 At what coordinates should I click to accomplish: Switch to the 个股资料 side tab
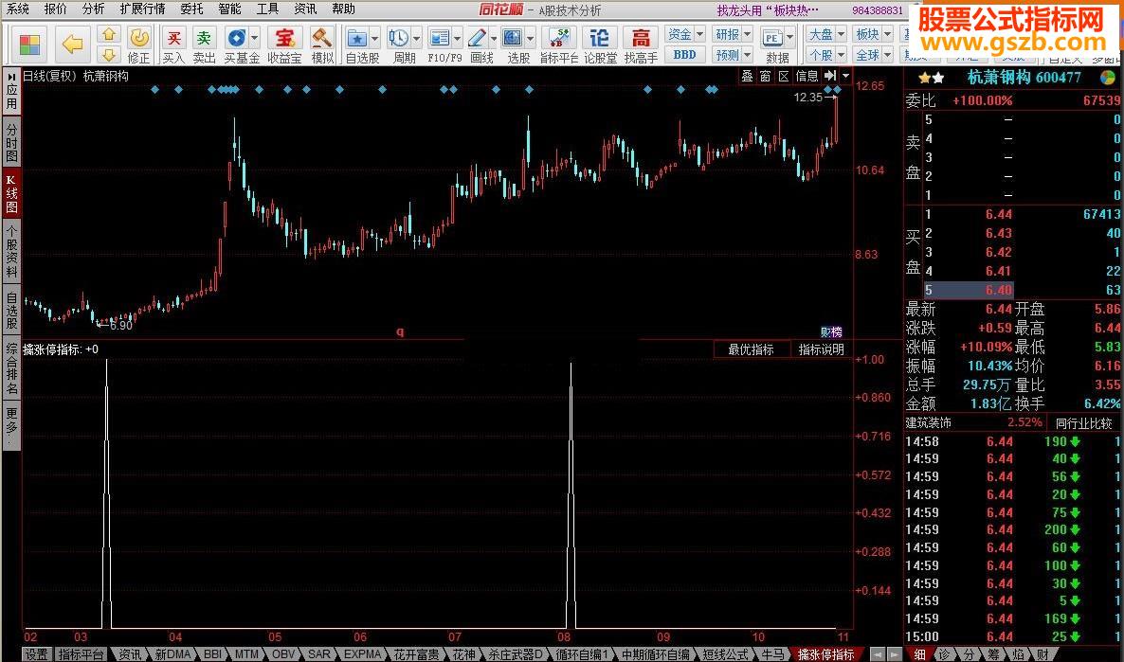pos(11,250)
